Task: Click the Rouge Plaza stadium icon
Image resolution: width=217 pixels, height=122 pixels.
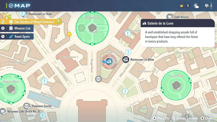Action: (81, 28)
